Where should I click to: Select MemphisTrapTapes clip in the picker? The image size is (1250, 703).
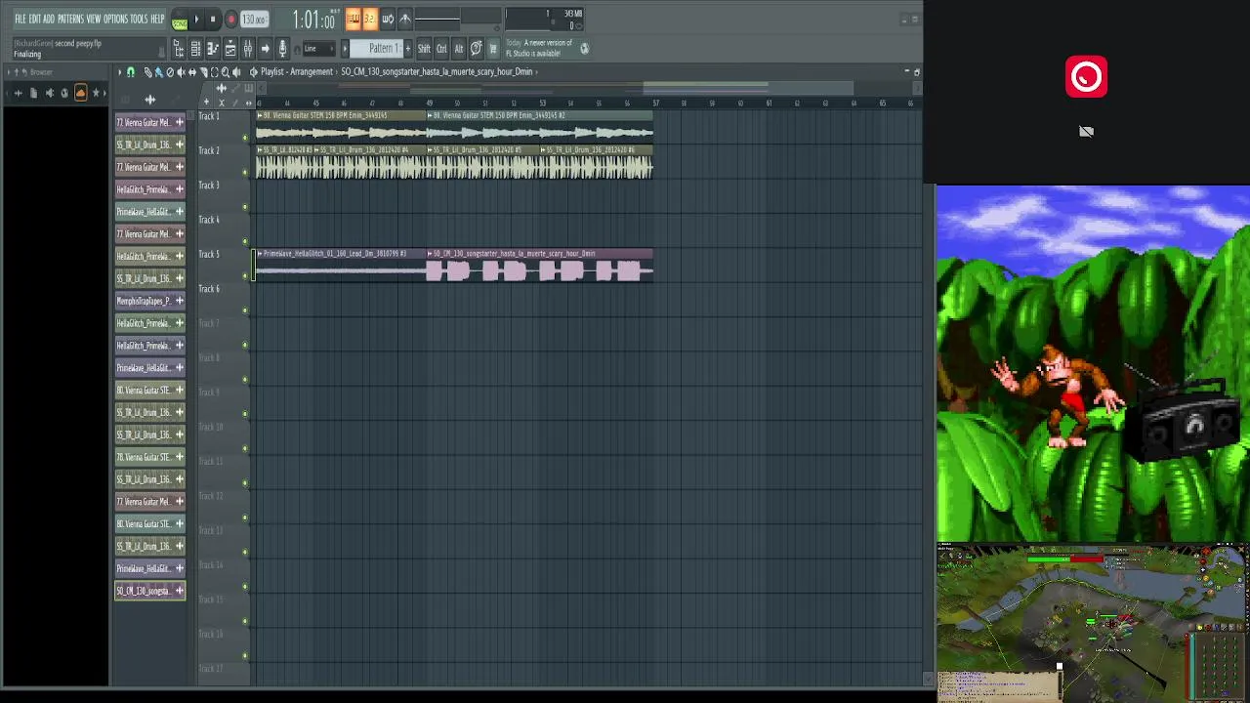click(150, 301)
